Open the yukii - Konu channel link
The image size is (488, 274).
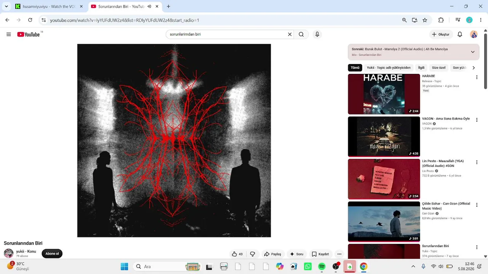coord(26,251)
